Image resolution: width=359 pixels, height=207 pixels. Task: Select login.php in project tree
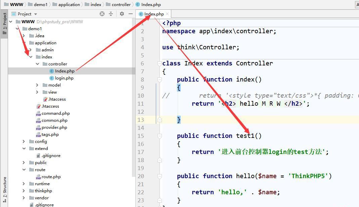[x=64, y=78]
